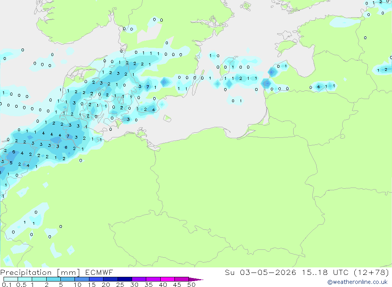Select the 30–35 mm purple legend swatch
Screen dimensions: 392x287
(139, 279)
